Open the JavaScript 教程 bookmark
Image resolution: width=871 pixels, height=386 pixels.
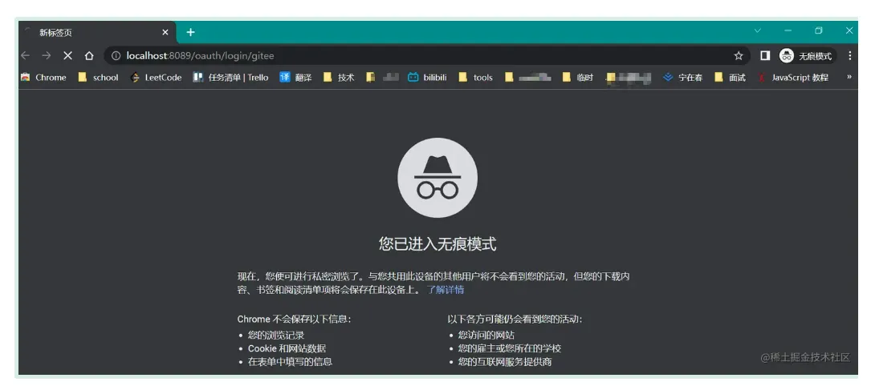pyautogui.click(x=793, y=78)
